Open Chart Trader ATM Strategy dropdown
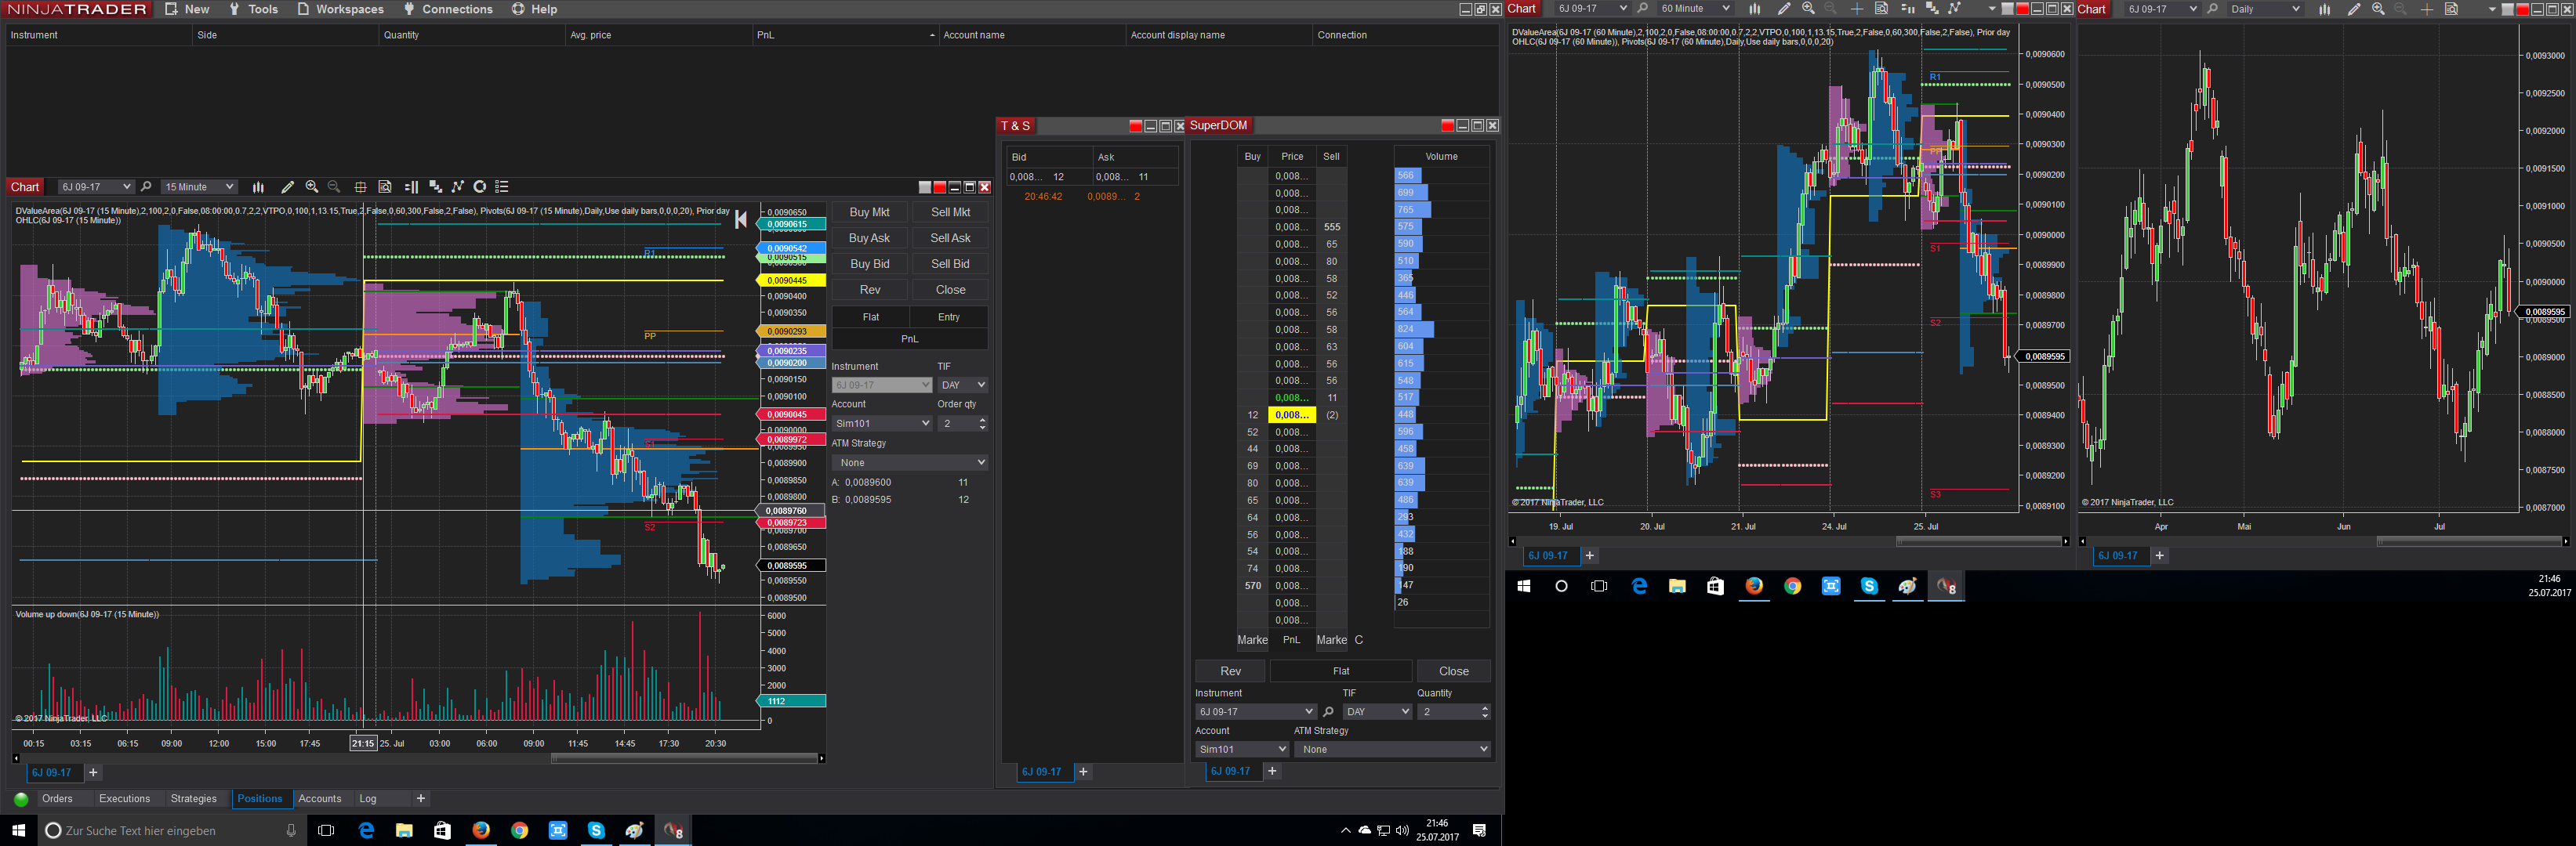The image size is (2576, 846). pyautogui.click(x=910, y=462)
